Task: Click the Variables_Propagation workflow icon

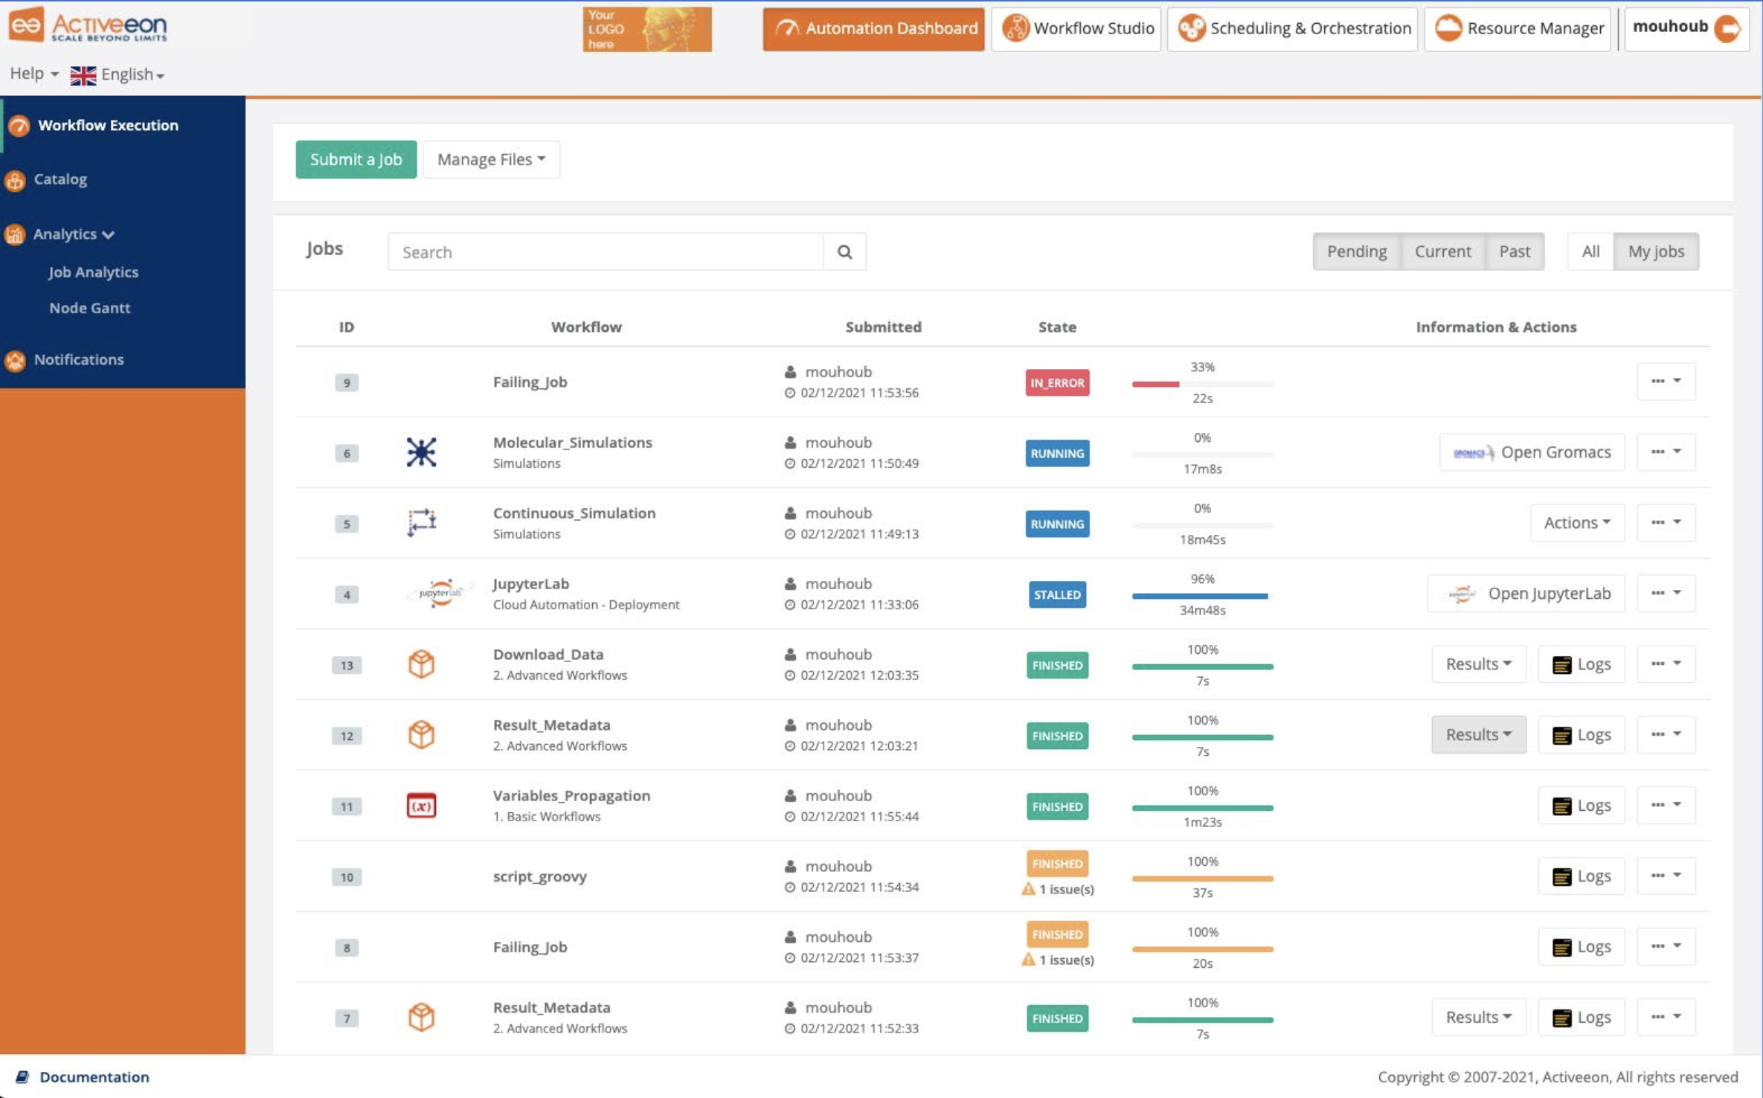Action: click(x=423, y=804)
